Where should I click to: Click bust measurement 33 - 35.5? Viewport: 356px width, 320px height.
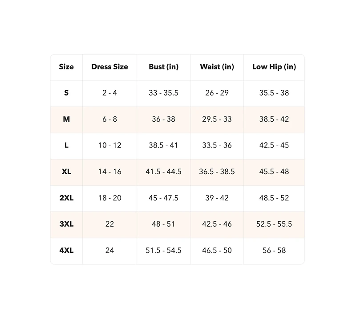163,93
